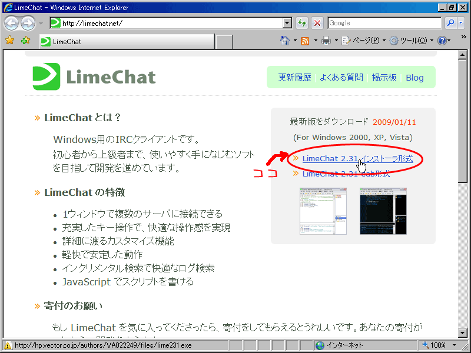Open the Favorites Center star icon
471x353 pixels.
[x=9, y=40]
